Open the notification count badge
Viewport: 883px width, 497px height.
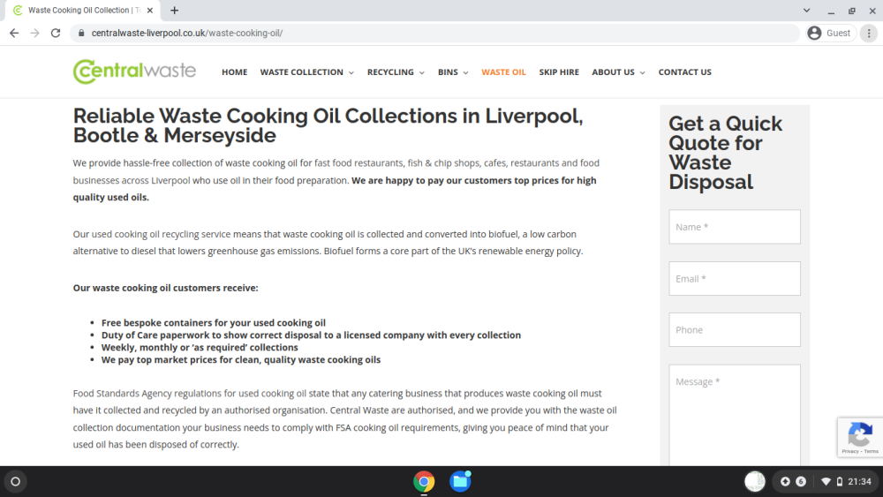point(801,482)
